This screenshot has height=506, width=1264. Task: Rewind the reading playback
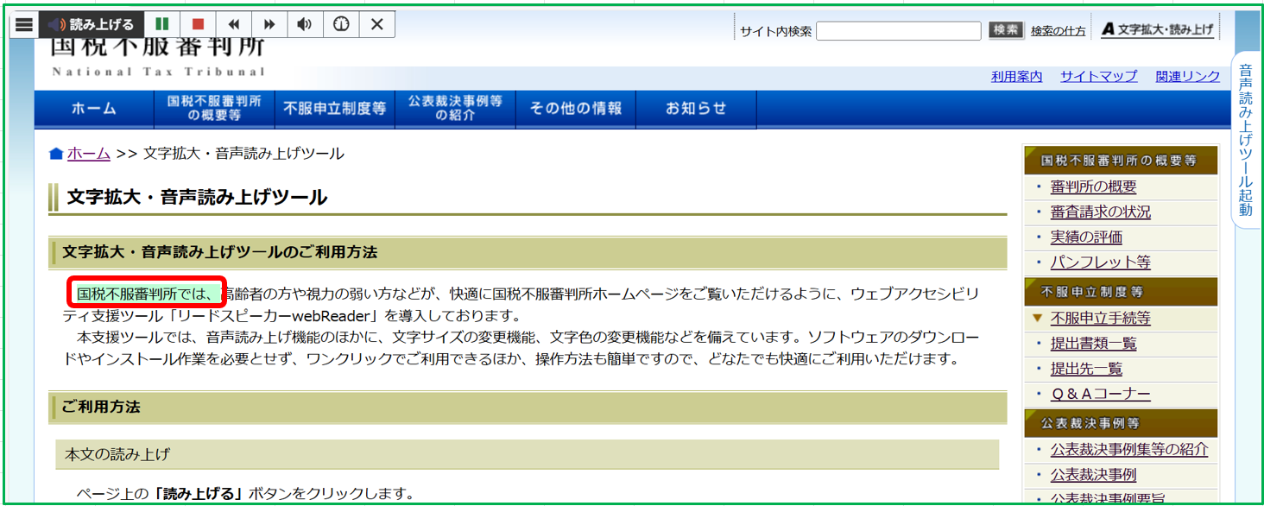[233, 25]
